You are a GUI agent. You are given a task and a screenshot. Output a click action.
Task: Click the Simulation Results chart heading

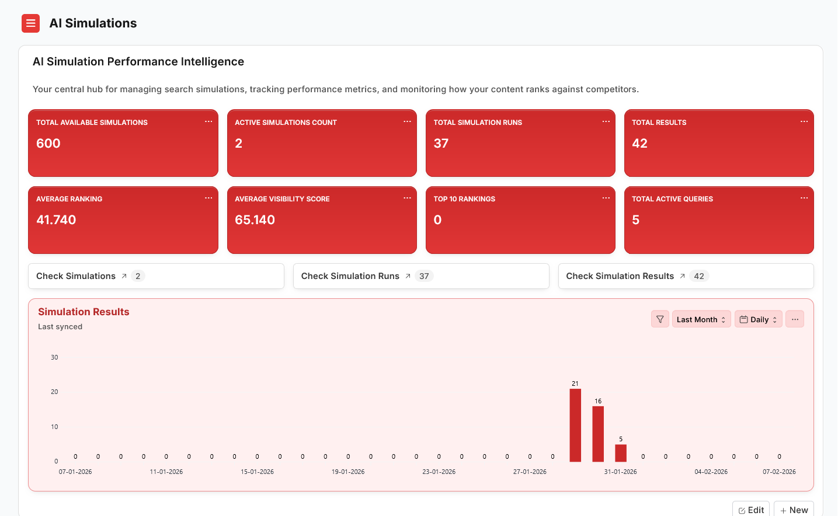tap(84, 312)
